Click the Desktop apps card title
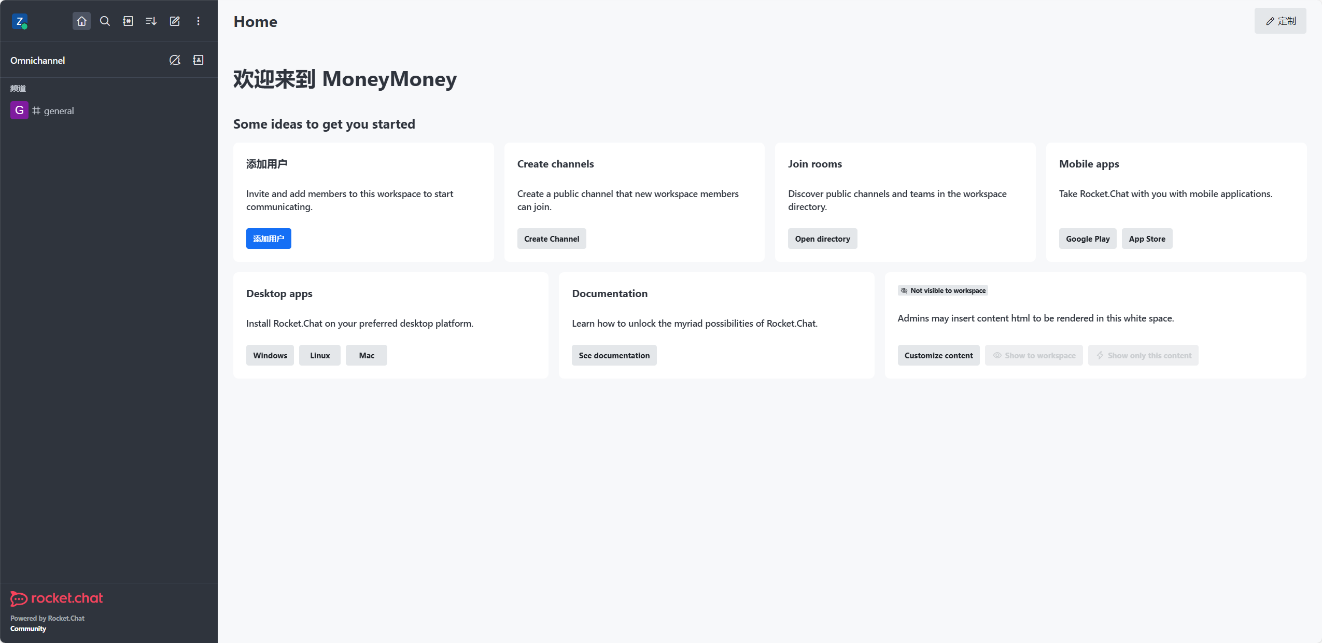1322x643 pixels. point(279,293)
